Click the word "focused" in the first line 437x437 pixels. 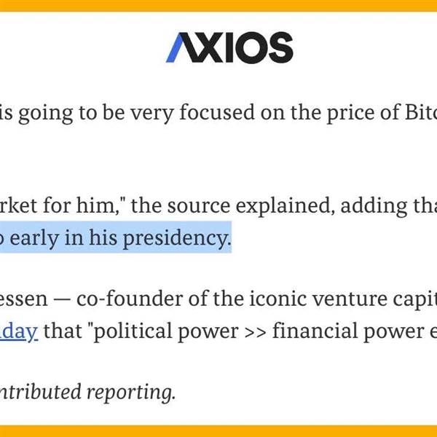click(217, 112)
